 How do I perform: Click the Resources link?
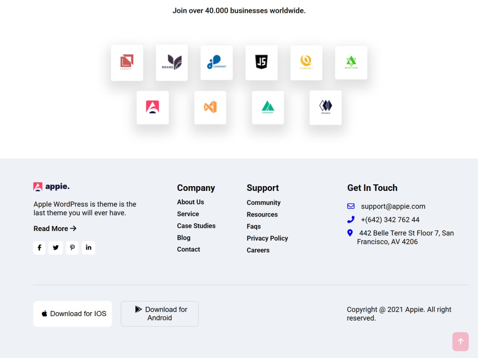(x=262, y=215)
